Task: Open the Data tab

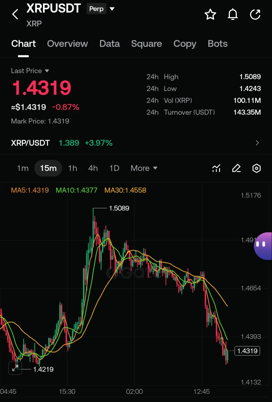Action: (110, 44)
